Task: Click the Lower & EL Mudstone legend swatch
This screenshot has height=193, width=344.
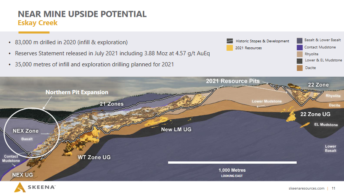Action: [x=300, y=61]
